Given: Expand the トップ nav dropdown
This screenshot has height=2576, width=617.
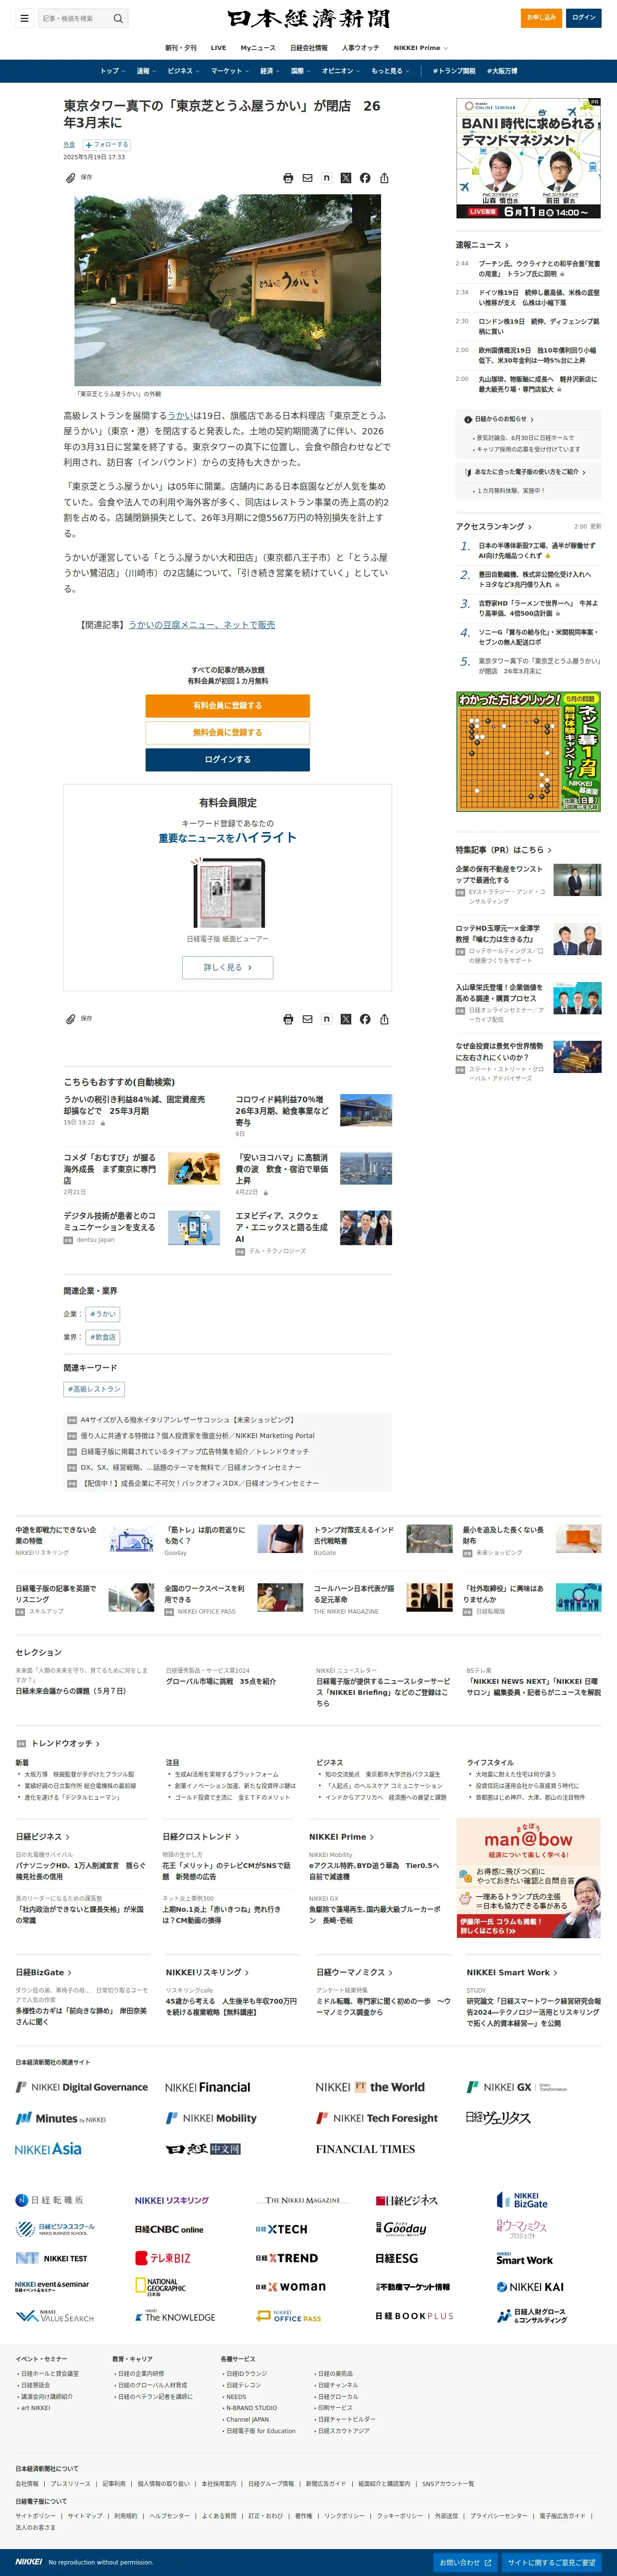Looking at the screenshot, I should pos(112,71).
